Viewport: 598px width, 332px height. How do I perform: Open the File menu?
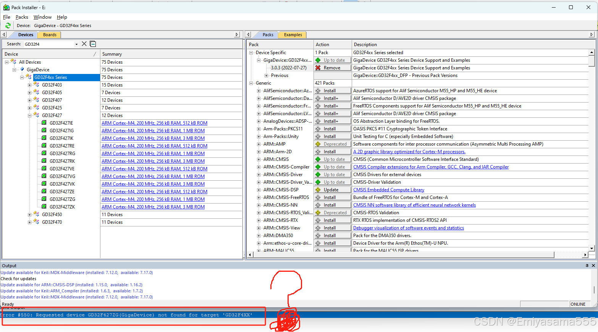[6, 17]
